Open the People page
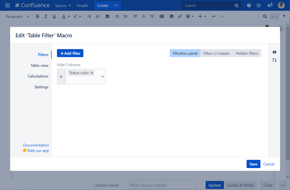290x190 pixels. (x=82, y=6)
